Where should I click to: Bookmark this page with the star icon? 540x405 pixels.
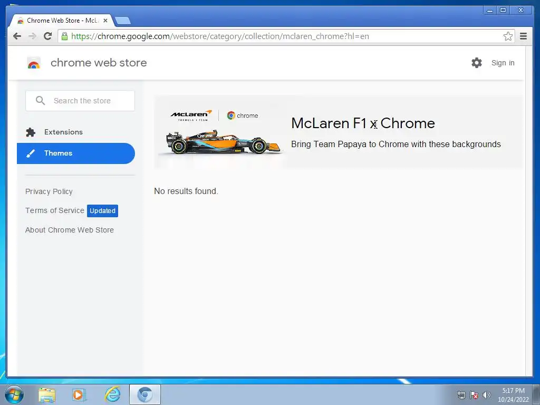tap(508, 36)
